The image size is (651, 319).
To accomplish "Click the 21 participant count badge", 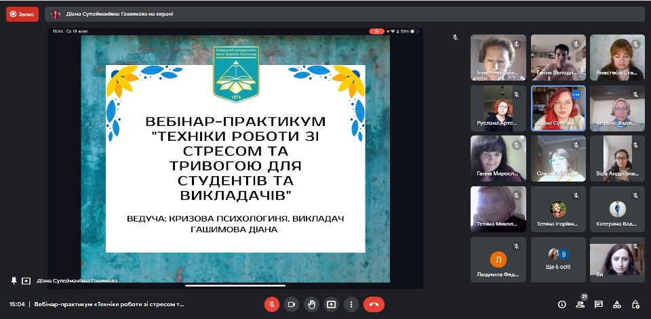I will pos(584,297).
